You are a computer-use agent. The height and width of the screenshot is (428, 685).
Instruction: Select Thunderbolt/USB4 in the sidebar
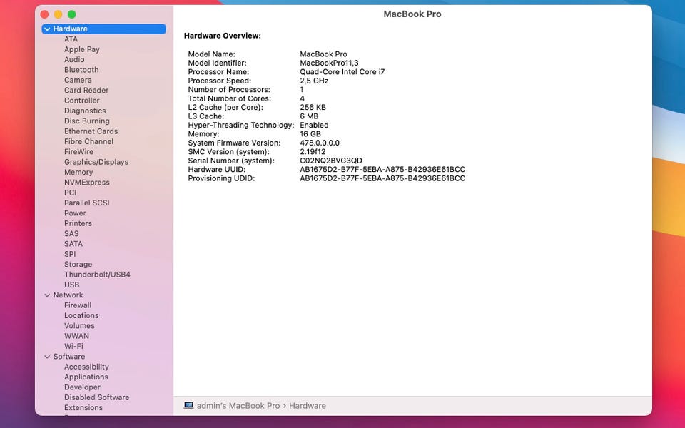pyautogui.click(x=97, y=275)
